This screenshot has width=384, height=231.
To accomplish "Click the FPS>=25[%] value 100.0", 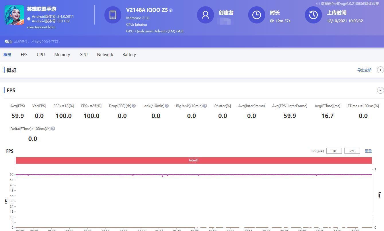I will [x=91, y=116].
